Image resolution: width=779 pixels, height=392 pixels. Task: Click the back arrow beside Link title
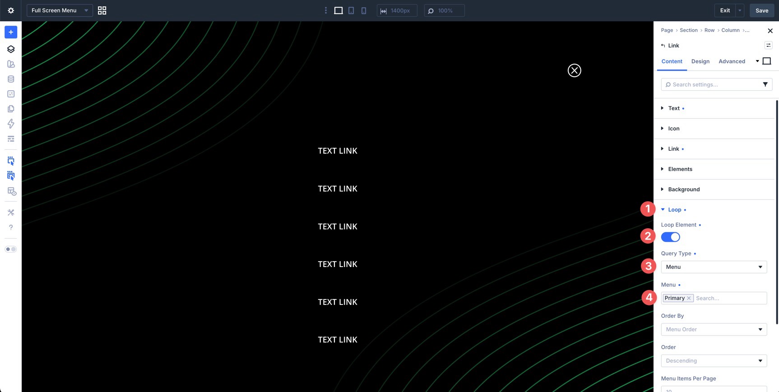click(x=663, y=46)
